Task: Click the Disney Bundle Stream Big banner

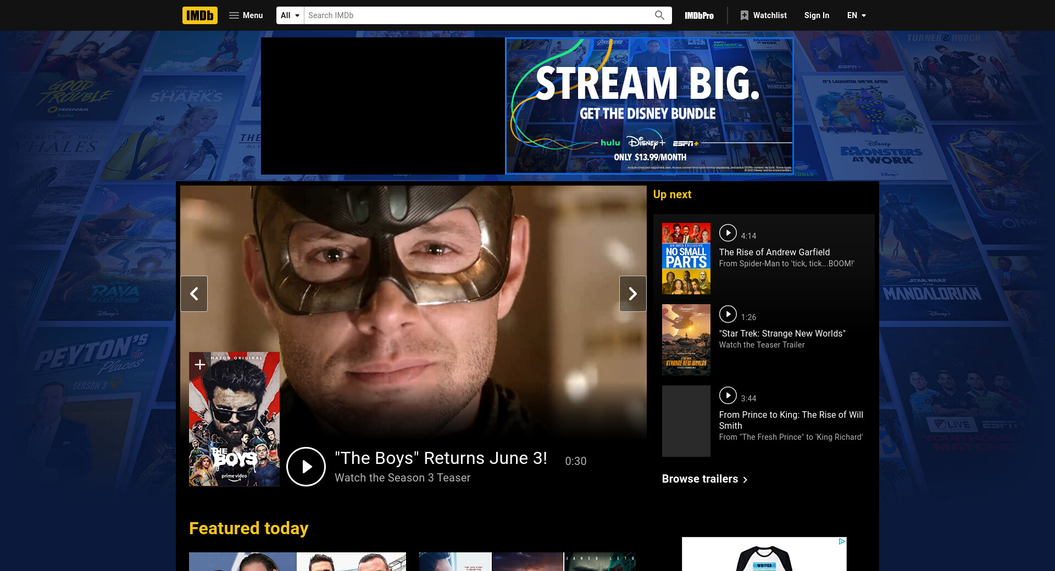Action: click(x=649, y=106)
